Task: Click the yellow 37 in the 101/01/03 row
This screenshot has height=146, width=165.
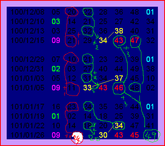Action: pos(119,78)
